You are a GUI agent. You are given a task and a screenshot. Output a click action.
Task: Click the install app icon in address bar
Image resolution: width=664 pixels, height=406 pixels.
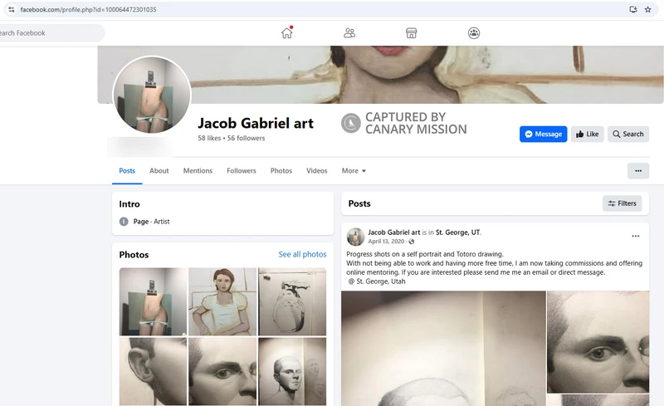[x=633, y=9]
